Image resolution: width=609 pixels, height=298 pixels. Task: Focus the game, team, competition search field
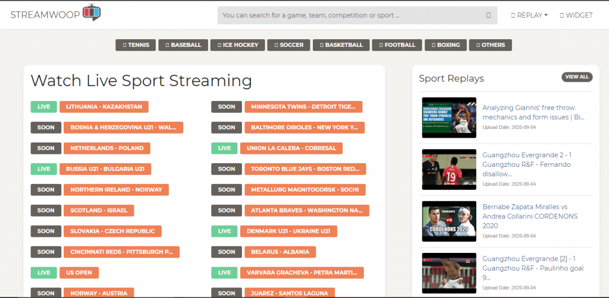[x=357, y=15]
